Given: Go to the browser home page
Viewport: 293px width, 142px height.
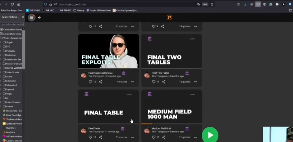Looking at the screenshot, I should [19, 4].
